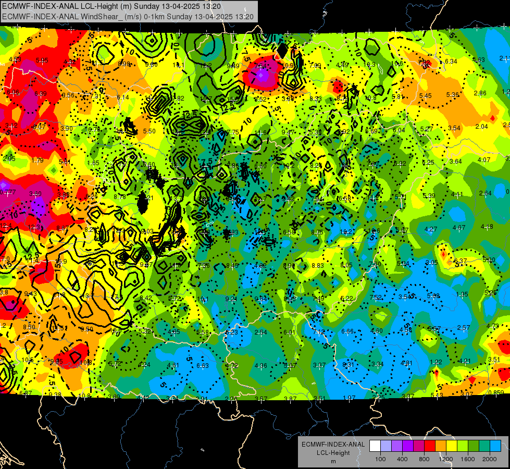Click the legend label '100'

click(x=380, y=459)
